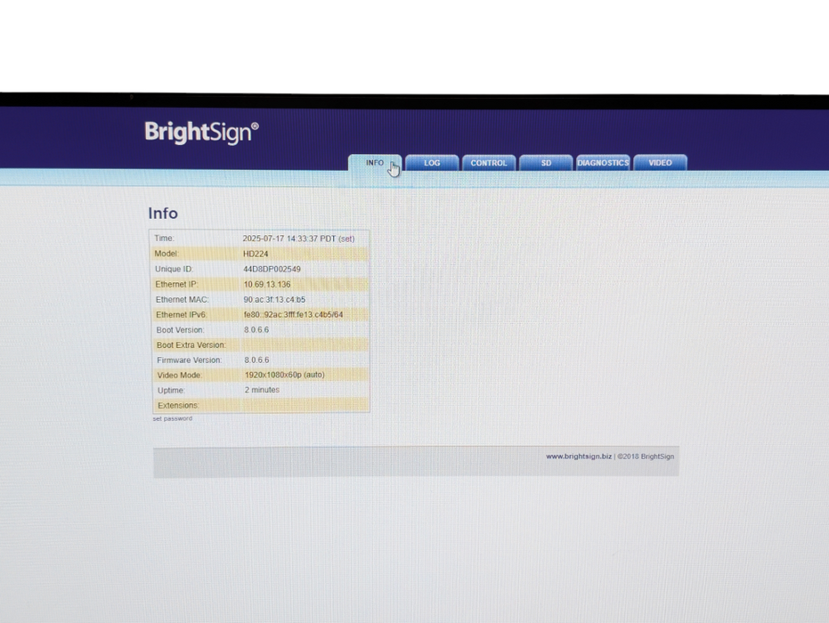Click the Model: row label
829x623 pixels.
pos(167,254)
